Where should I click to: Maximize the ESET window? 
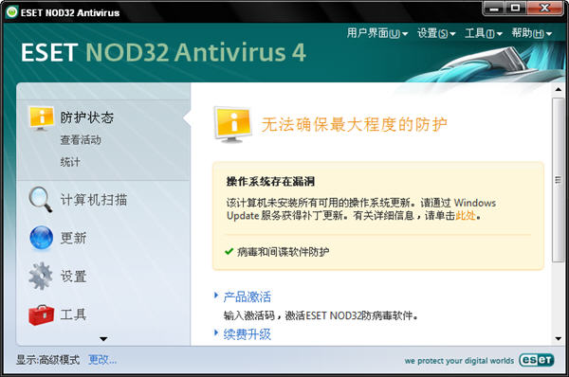coord(516,9)
